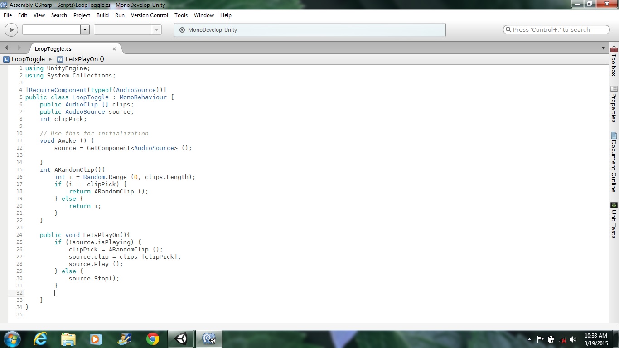
Task: Click the class icon in the breadcrumb bar
Action: [x=6, y=59]
